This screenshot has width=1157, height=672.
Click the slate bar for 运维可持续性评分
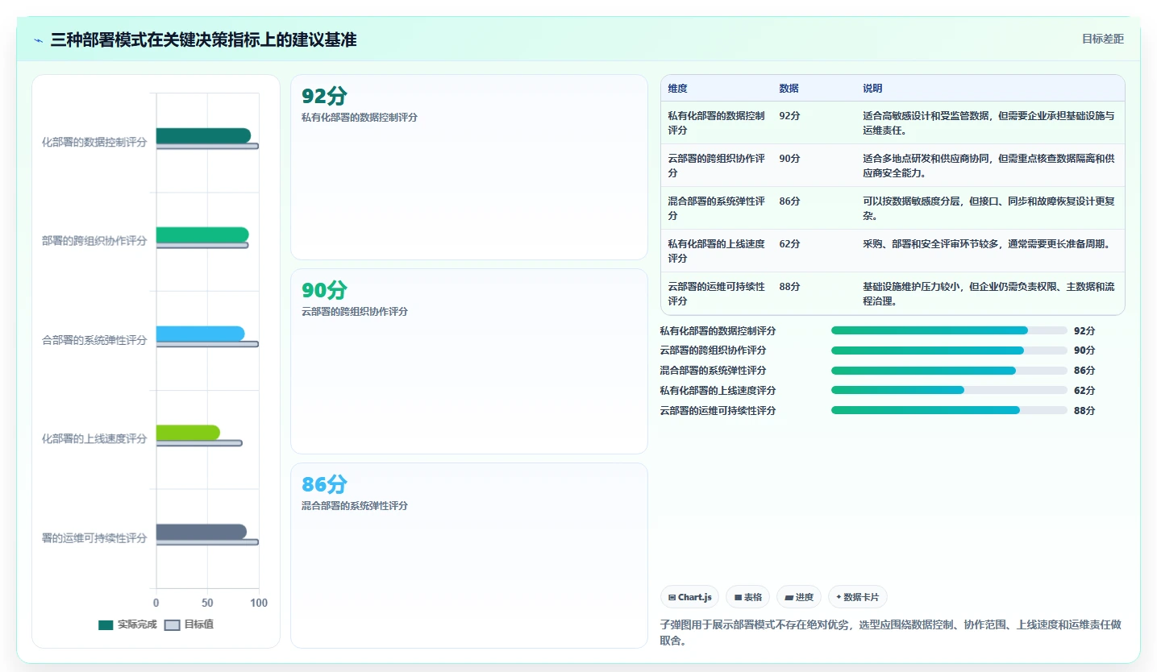pos(202,532)
